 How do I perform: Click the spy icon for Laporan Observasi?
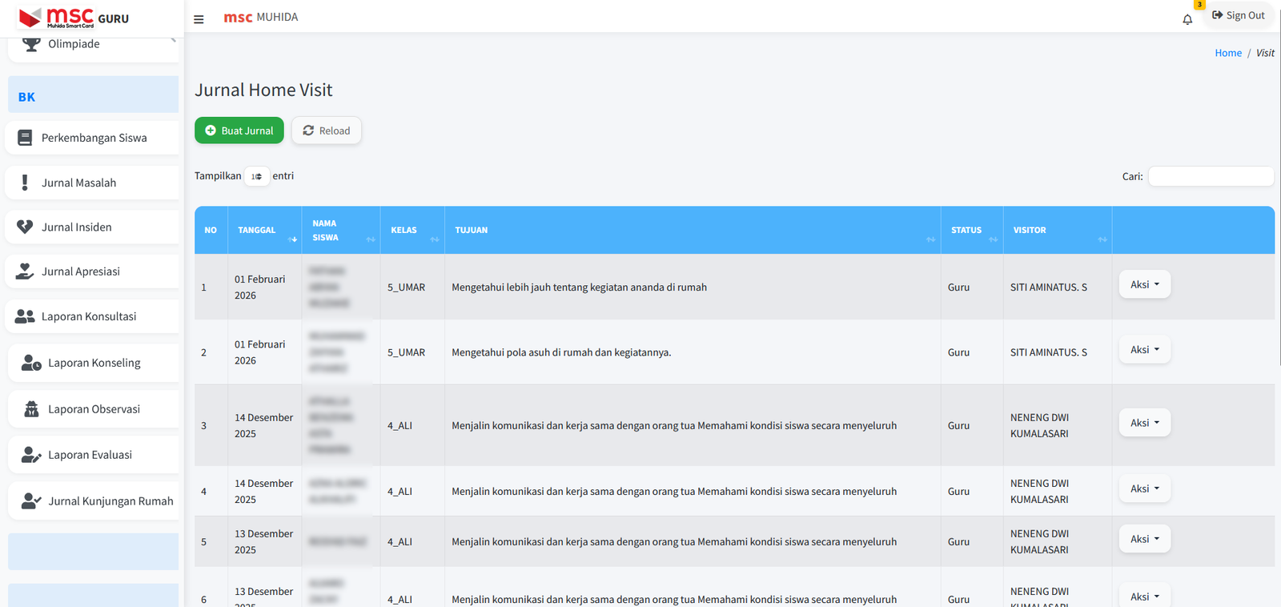31,409
